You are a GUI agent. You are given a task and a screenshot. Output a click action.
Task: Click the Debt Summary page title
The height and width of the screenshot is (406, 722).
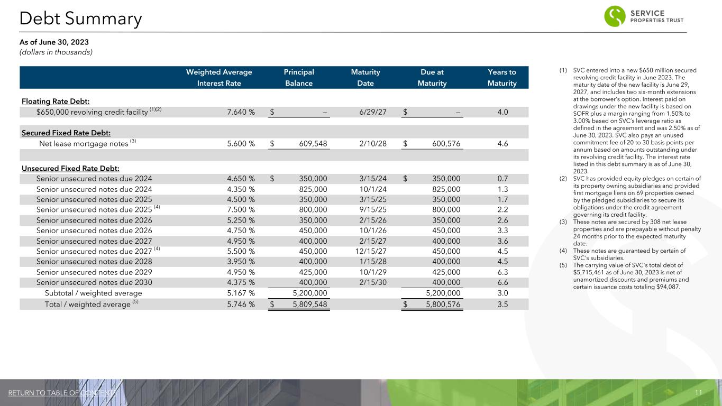pyautogui.click(x=80, y=19)
